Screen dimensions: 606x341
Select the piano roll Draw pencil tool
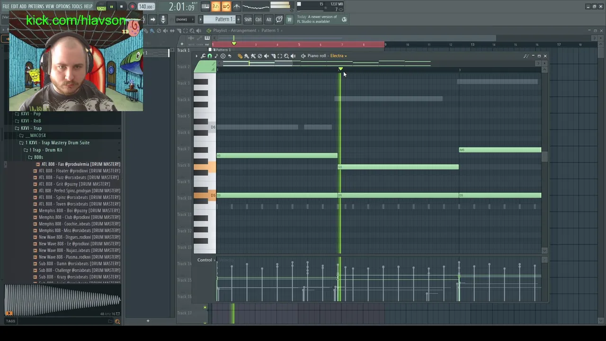coord(240,56)
